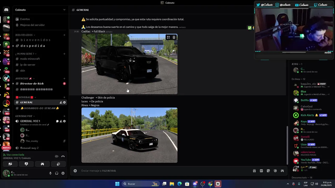Add channel to MI MINI SERIE category
This screenshot has width=335, height=188.
(x=64, y=54)
